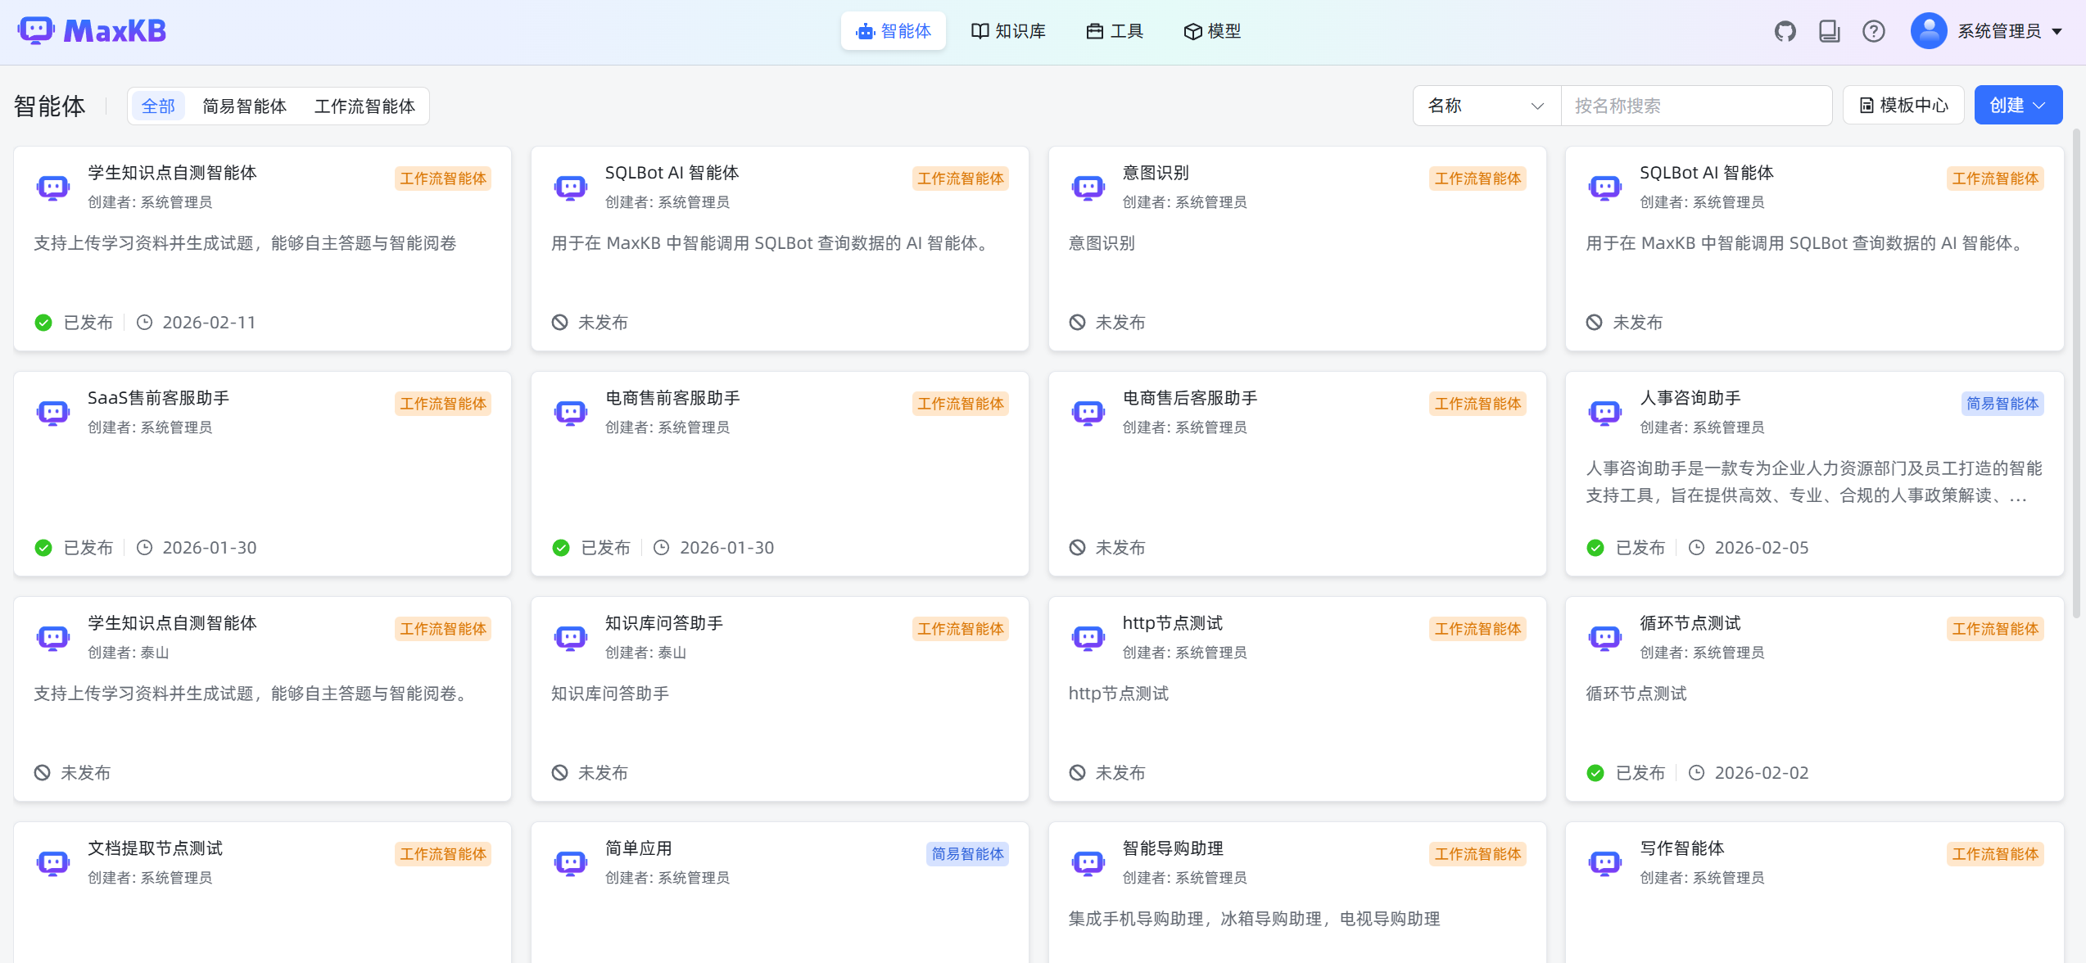Switch to the 知识库 tab
Image resolution: width=2086 pixels, height=963 pixels.
click(x=1008, y=31)
